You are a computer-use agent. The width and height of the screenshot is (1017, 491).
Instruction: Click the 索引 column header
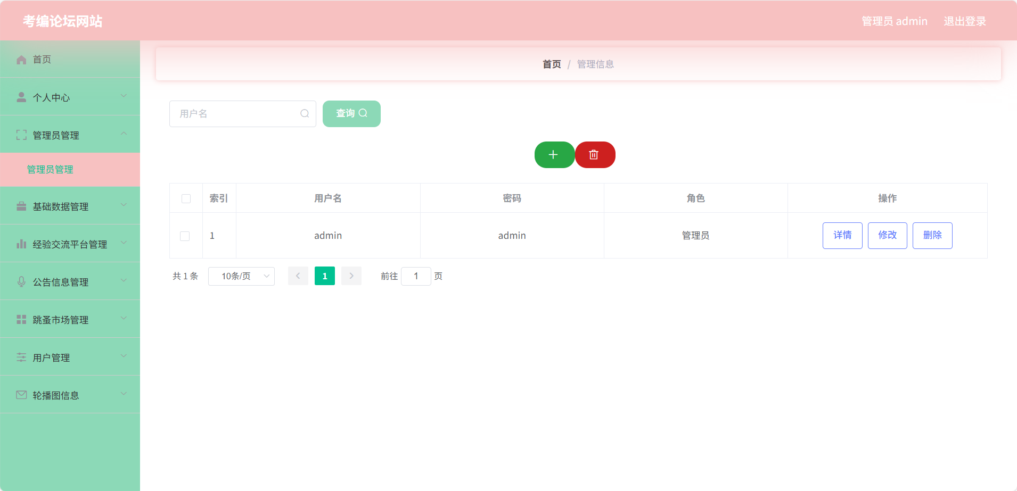pyautogui.click(x=219, y=198)
